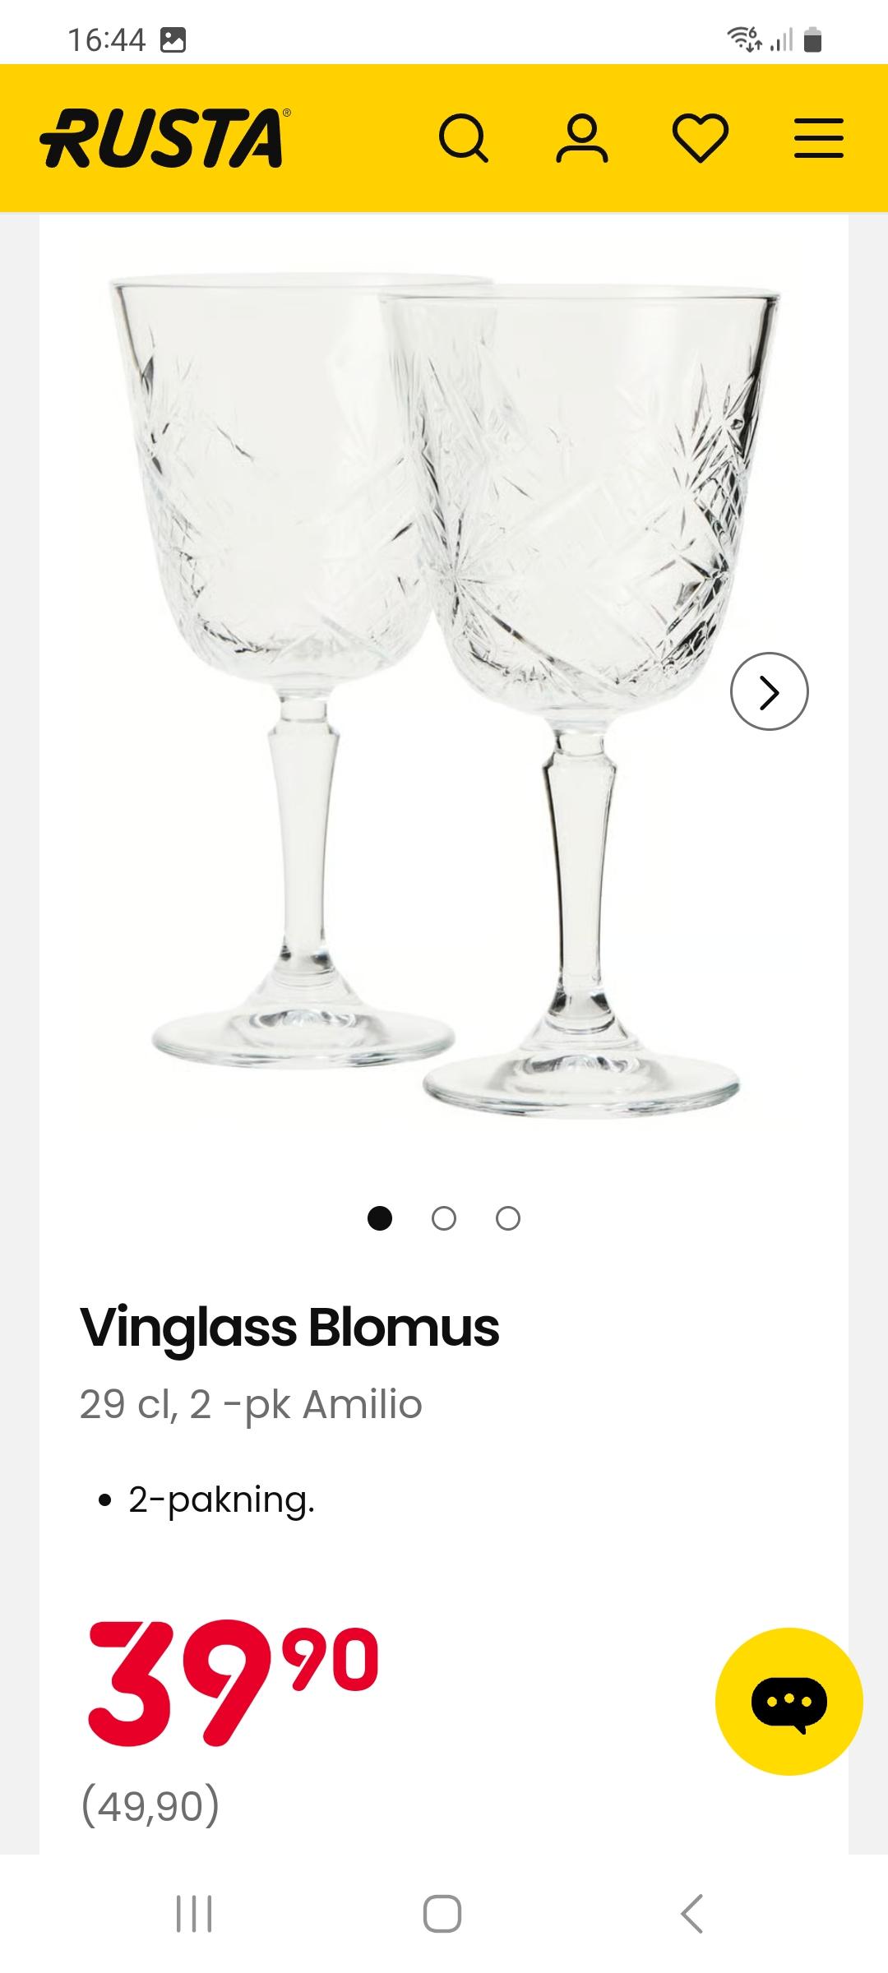Open the user account icon
The height and width of the screenshot is (1973, 888).
[x=582, y=138]
